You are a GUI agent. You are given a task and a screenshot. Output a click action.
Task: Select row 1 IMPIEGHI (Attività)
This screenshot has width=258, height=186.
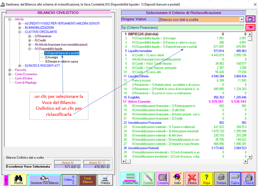[185, 34]
